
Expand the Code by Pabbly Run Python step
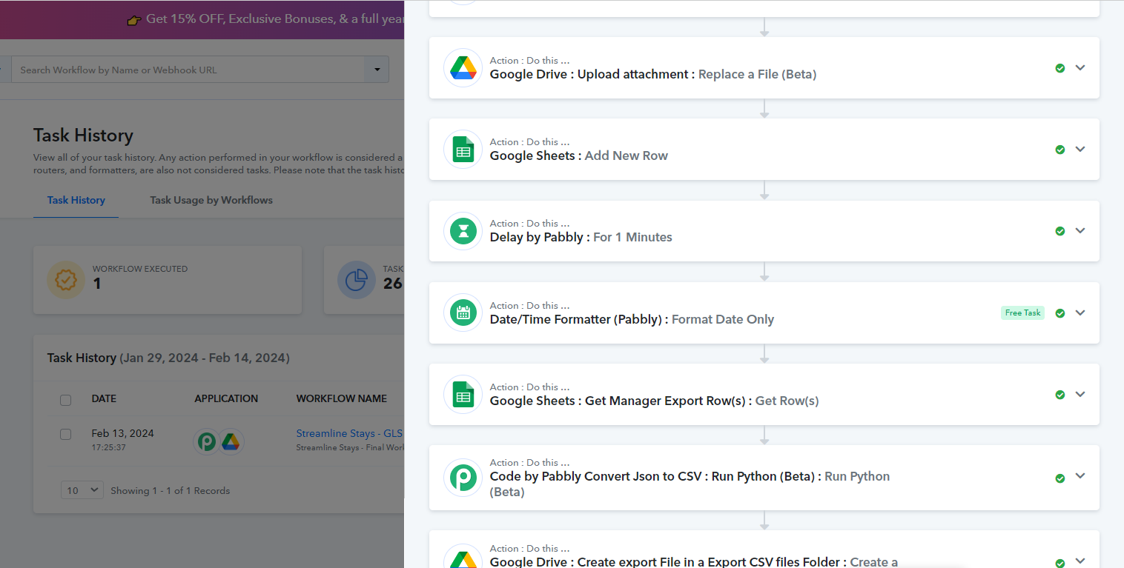[1080, 478]
